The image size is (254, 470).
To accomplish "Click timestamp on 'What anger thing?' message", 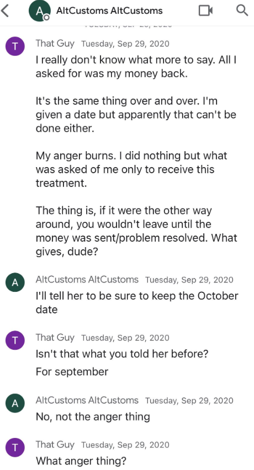I will [125, 445].
